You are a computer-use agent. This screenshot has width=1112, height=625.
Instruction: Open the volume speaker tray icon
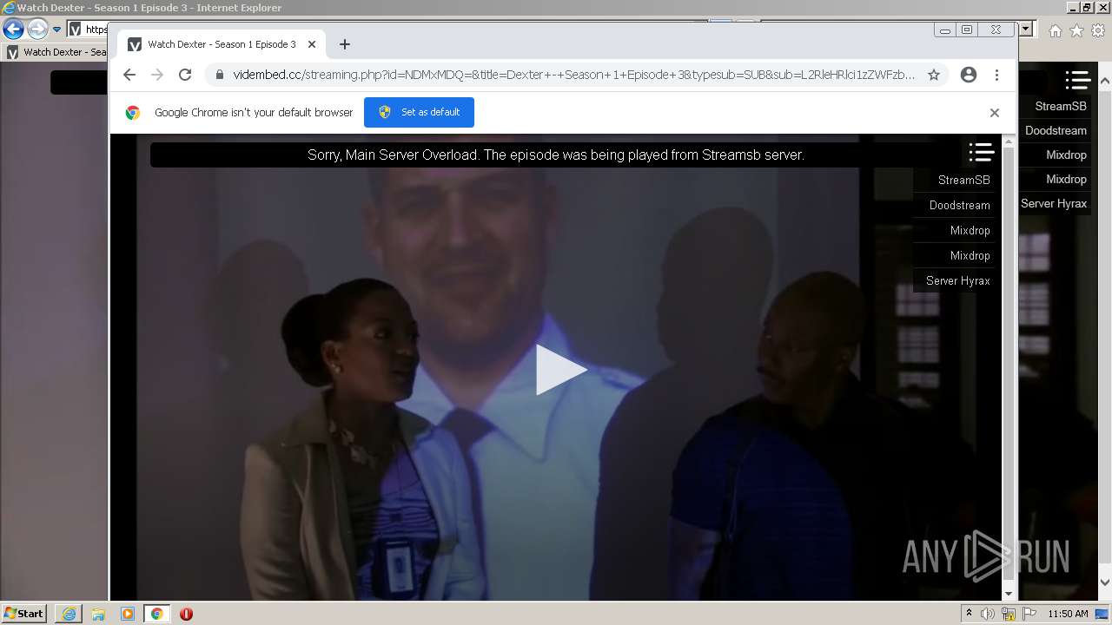pyautogui.click(x=988, y=614)
